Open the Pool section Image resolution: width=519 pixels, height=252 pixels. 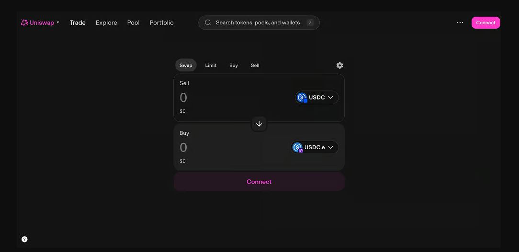pyautogui.click(x=134, y=22)
